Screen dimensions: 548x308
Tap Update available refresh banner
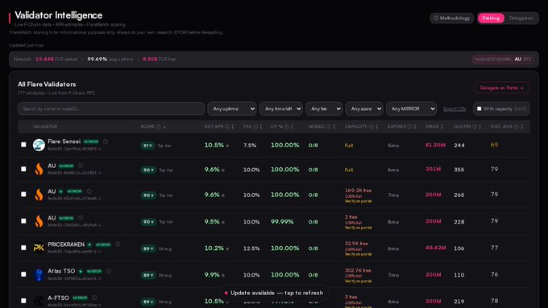coord(274,293)
